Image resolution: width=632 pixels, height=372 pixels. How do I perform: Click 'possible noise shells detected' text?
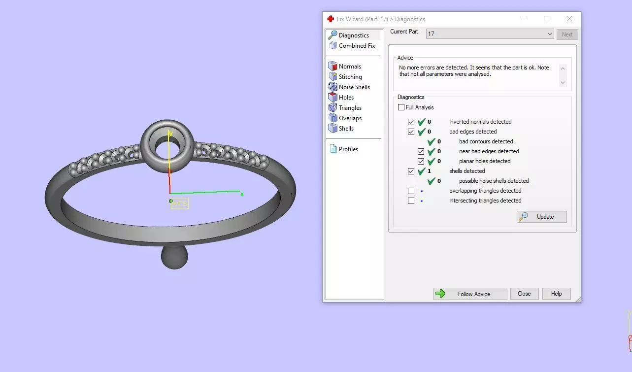point(494,181)
